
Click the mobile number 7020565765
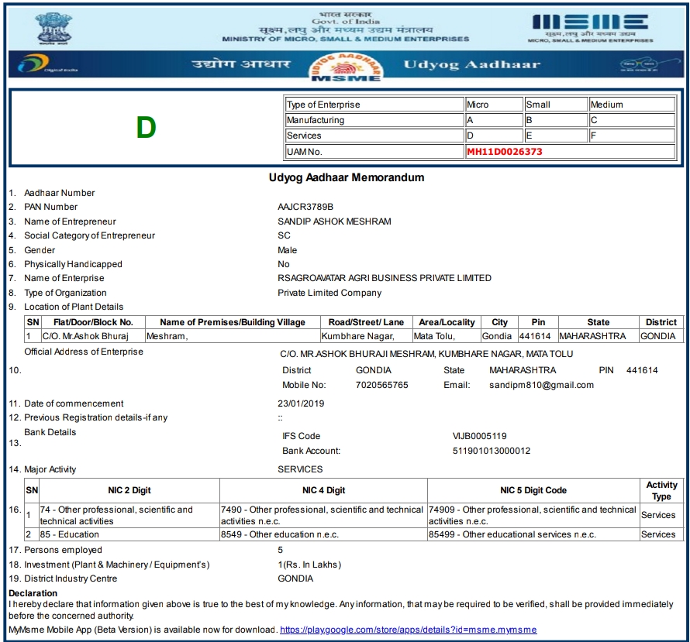coord(381,385)
